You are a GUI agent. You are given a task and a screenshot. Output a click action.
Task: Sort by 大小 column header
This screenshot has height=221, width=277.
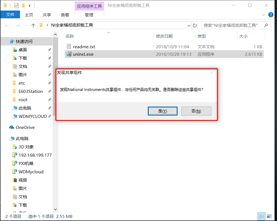(x=243, y=36)
